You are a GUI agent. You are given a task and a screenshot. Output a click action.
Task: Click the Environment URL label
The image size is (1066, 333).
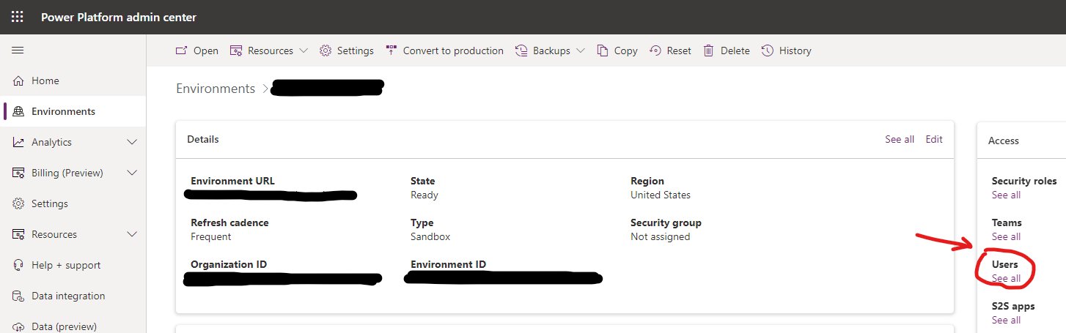(x=233, y=181)
